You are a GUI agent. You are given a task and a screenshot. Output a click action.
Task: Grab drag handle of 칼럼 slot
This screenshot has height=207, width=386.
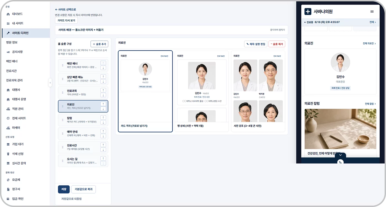coord(63,120)
